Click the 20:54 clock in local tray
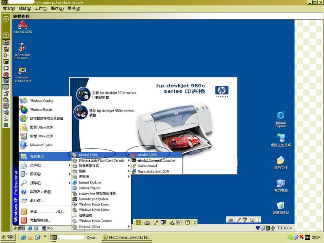324x243 pixels. pos(316,237)
